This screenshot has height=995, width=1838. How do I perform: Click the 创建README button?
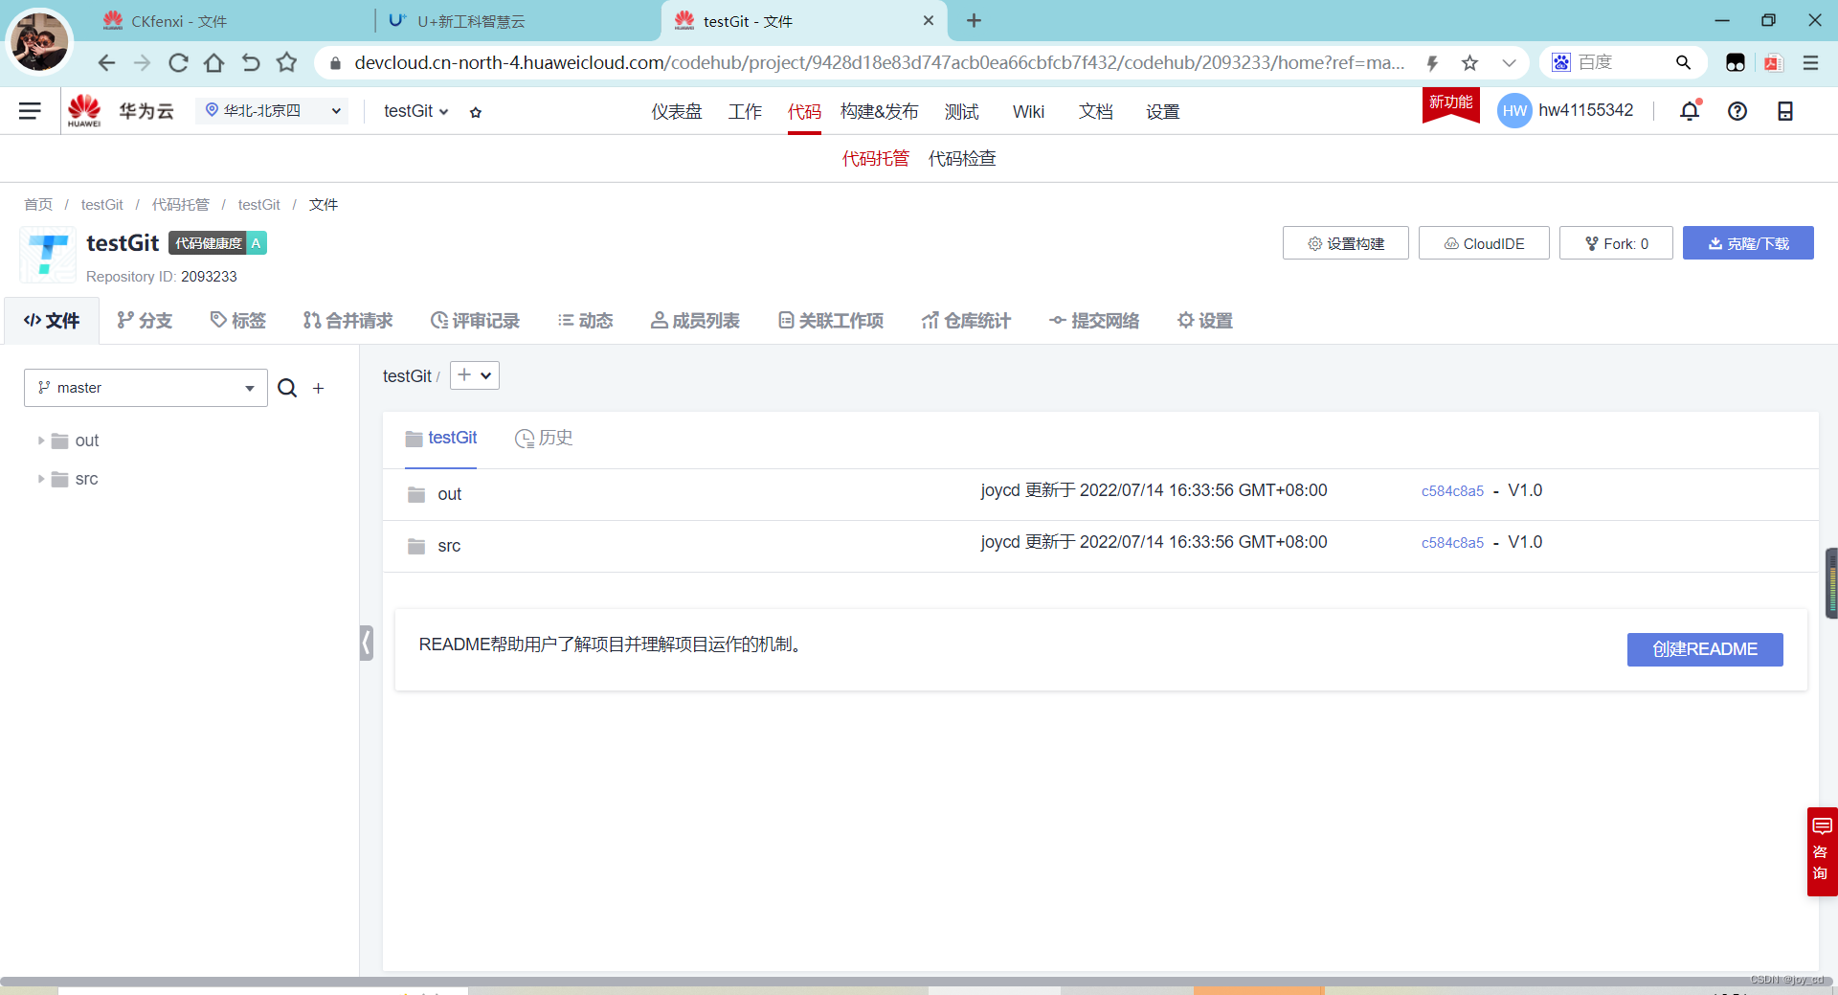(1705, 649)
